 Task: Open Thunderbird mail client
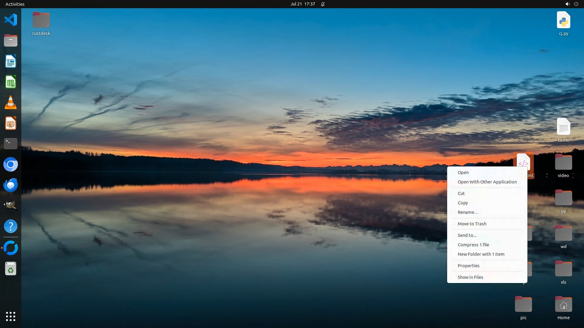[x=11, y=185]
